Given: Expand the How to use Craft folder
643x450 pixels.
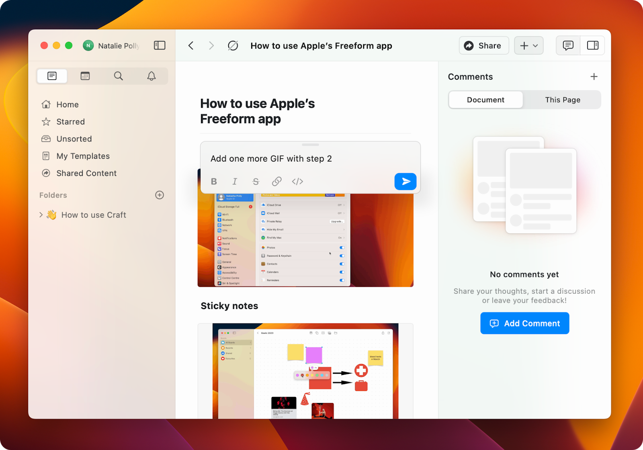Looking at the screenshot, I should (x=41, y=215).
